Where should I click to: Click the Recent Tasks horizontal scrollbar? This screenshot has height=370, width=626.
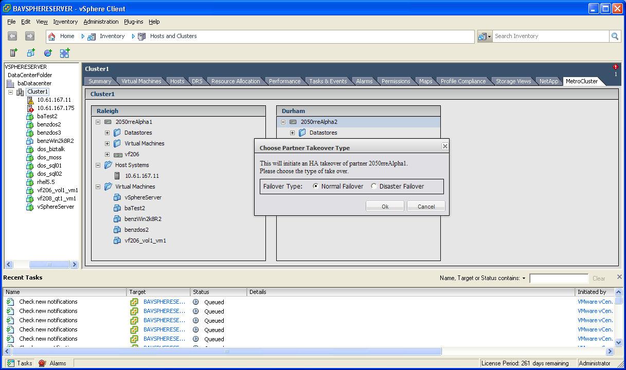click(226, 351)
